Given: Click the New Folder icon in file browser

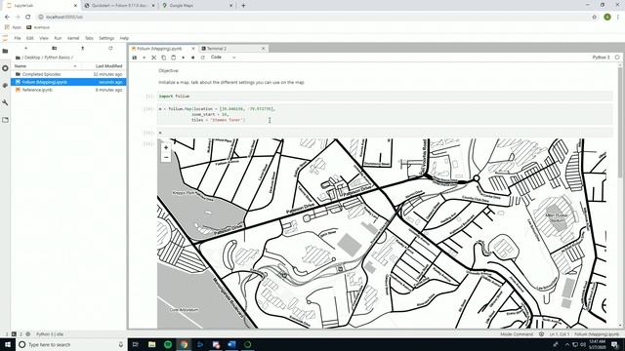Looking at the screenshot, I should [x=55, y=48].
